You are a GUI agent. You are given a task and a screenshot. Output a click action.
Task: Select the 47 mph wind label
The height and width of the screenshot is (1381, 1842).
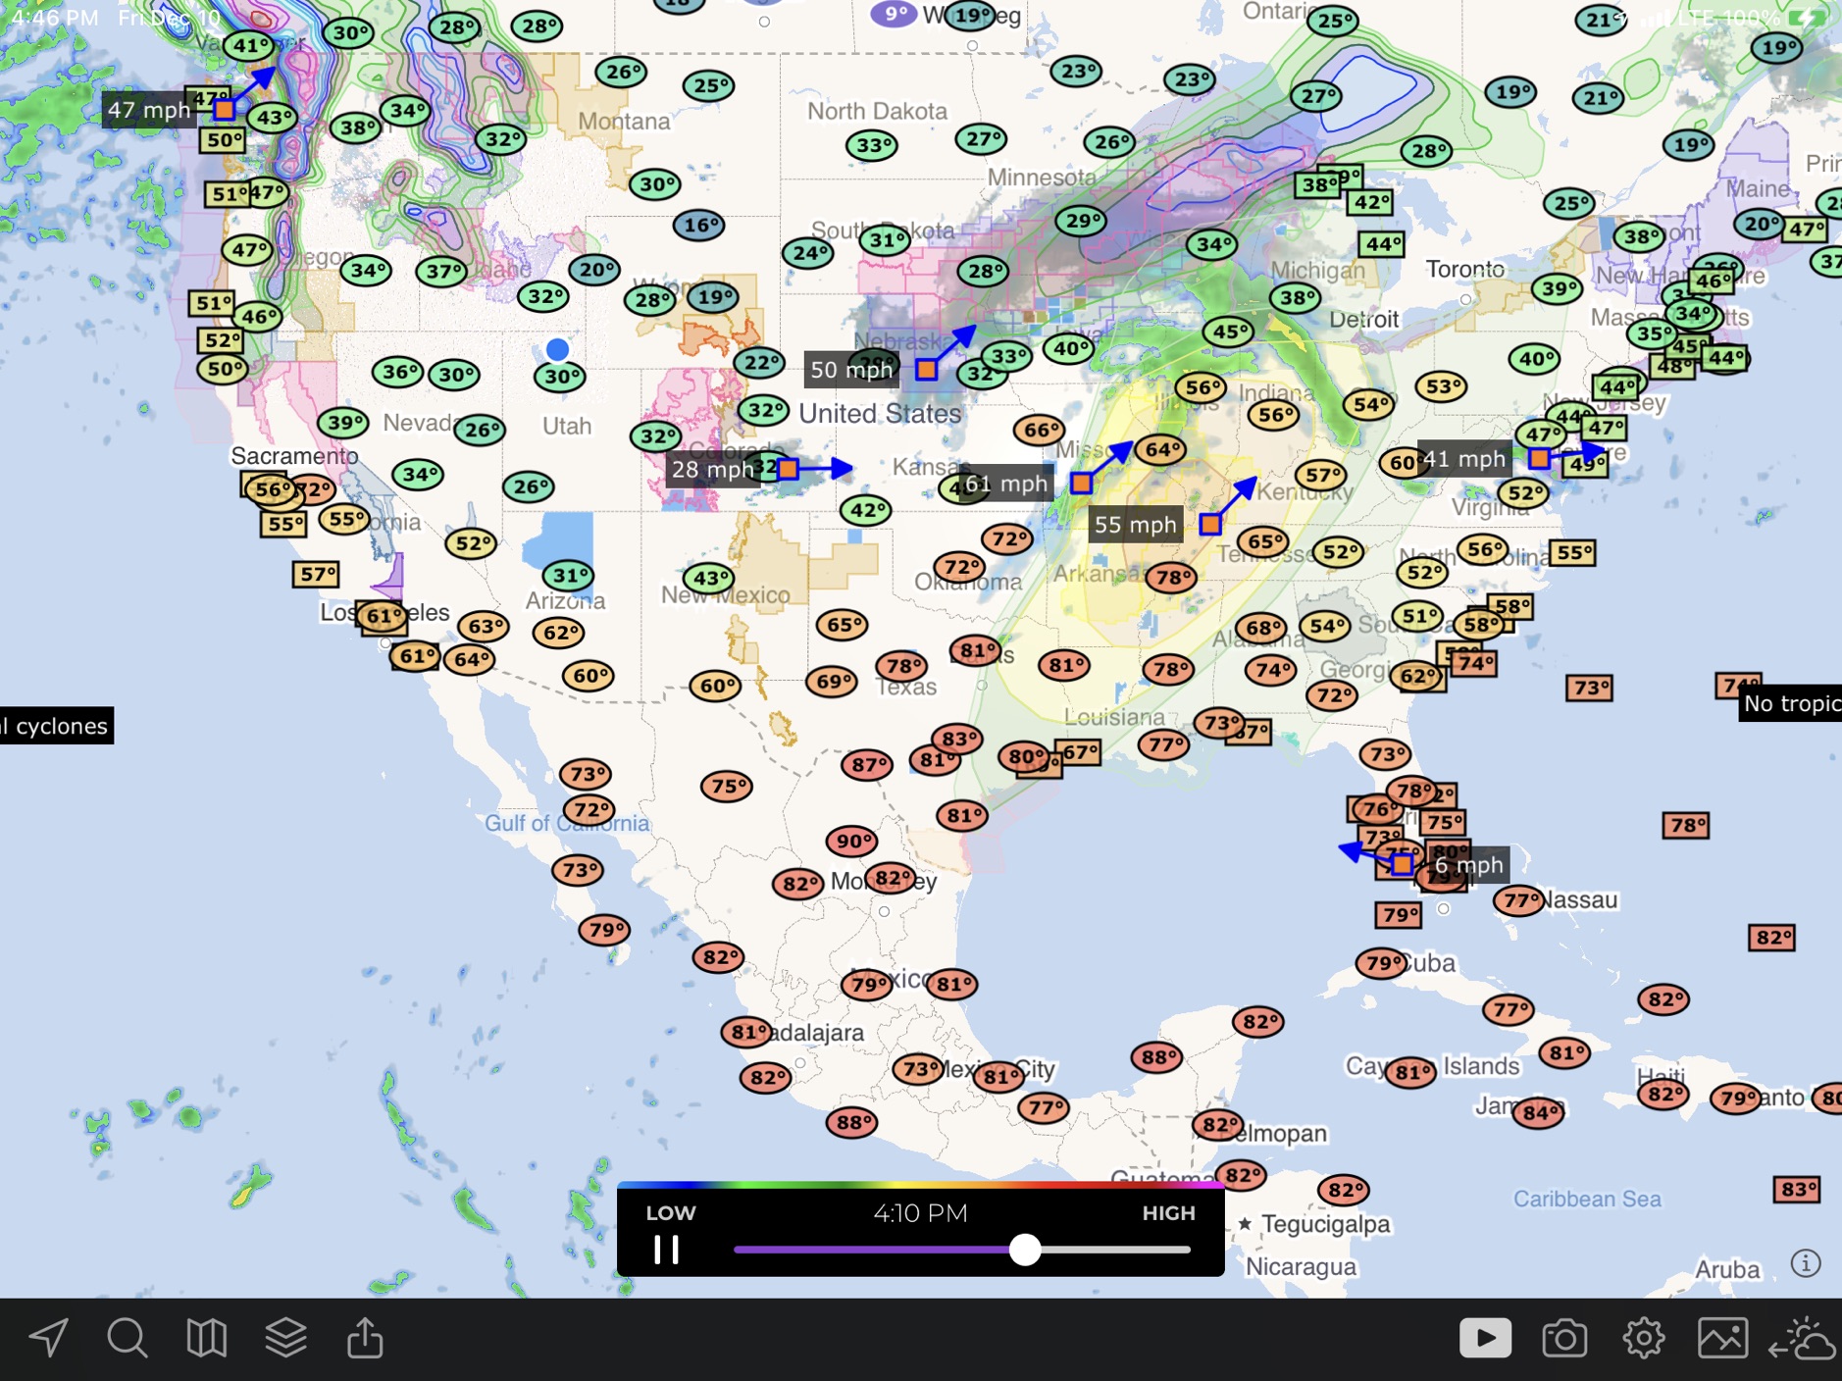(x=149, y=110)
